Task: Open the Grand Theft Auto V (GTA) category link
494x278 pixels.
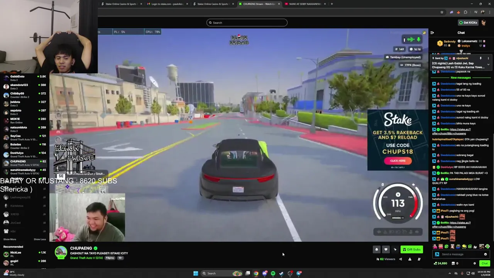Action: (86, 258)
